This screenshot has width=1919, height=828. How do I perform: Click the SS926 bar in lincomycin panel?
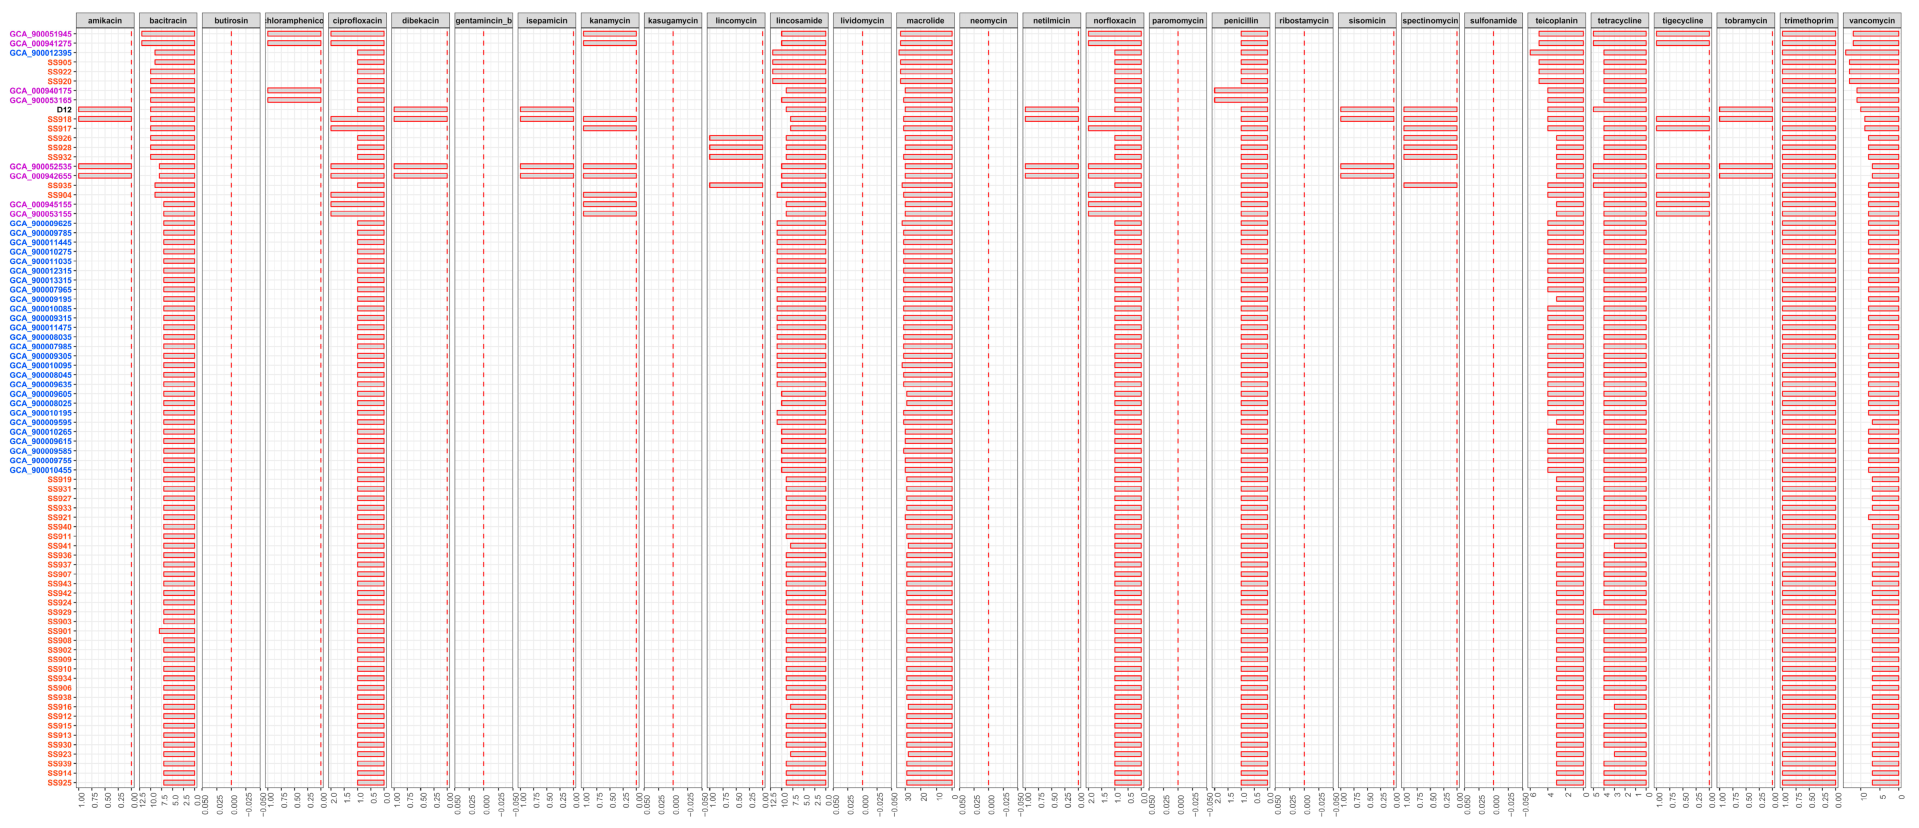coord(736,138)
